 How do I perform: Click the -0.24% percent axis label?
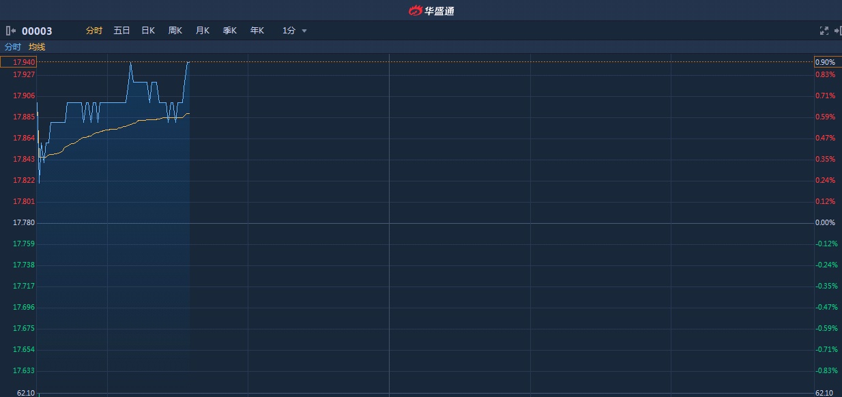(827, 265)
